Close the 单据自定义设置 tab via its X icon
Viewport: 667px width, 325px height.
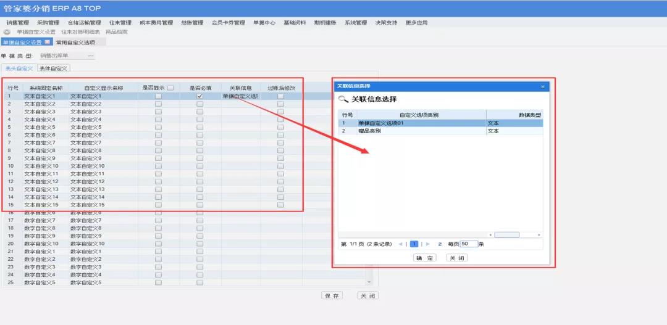pos(48,42)
